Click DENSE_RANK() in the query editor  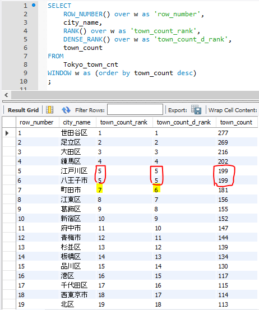(86, 39)
